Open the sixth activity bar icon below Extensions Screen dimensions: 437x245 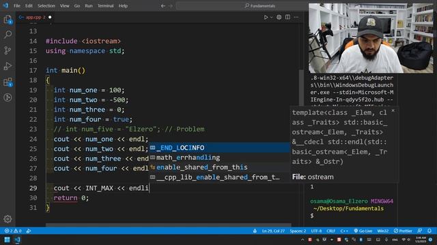(8, 97)
